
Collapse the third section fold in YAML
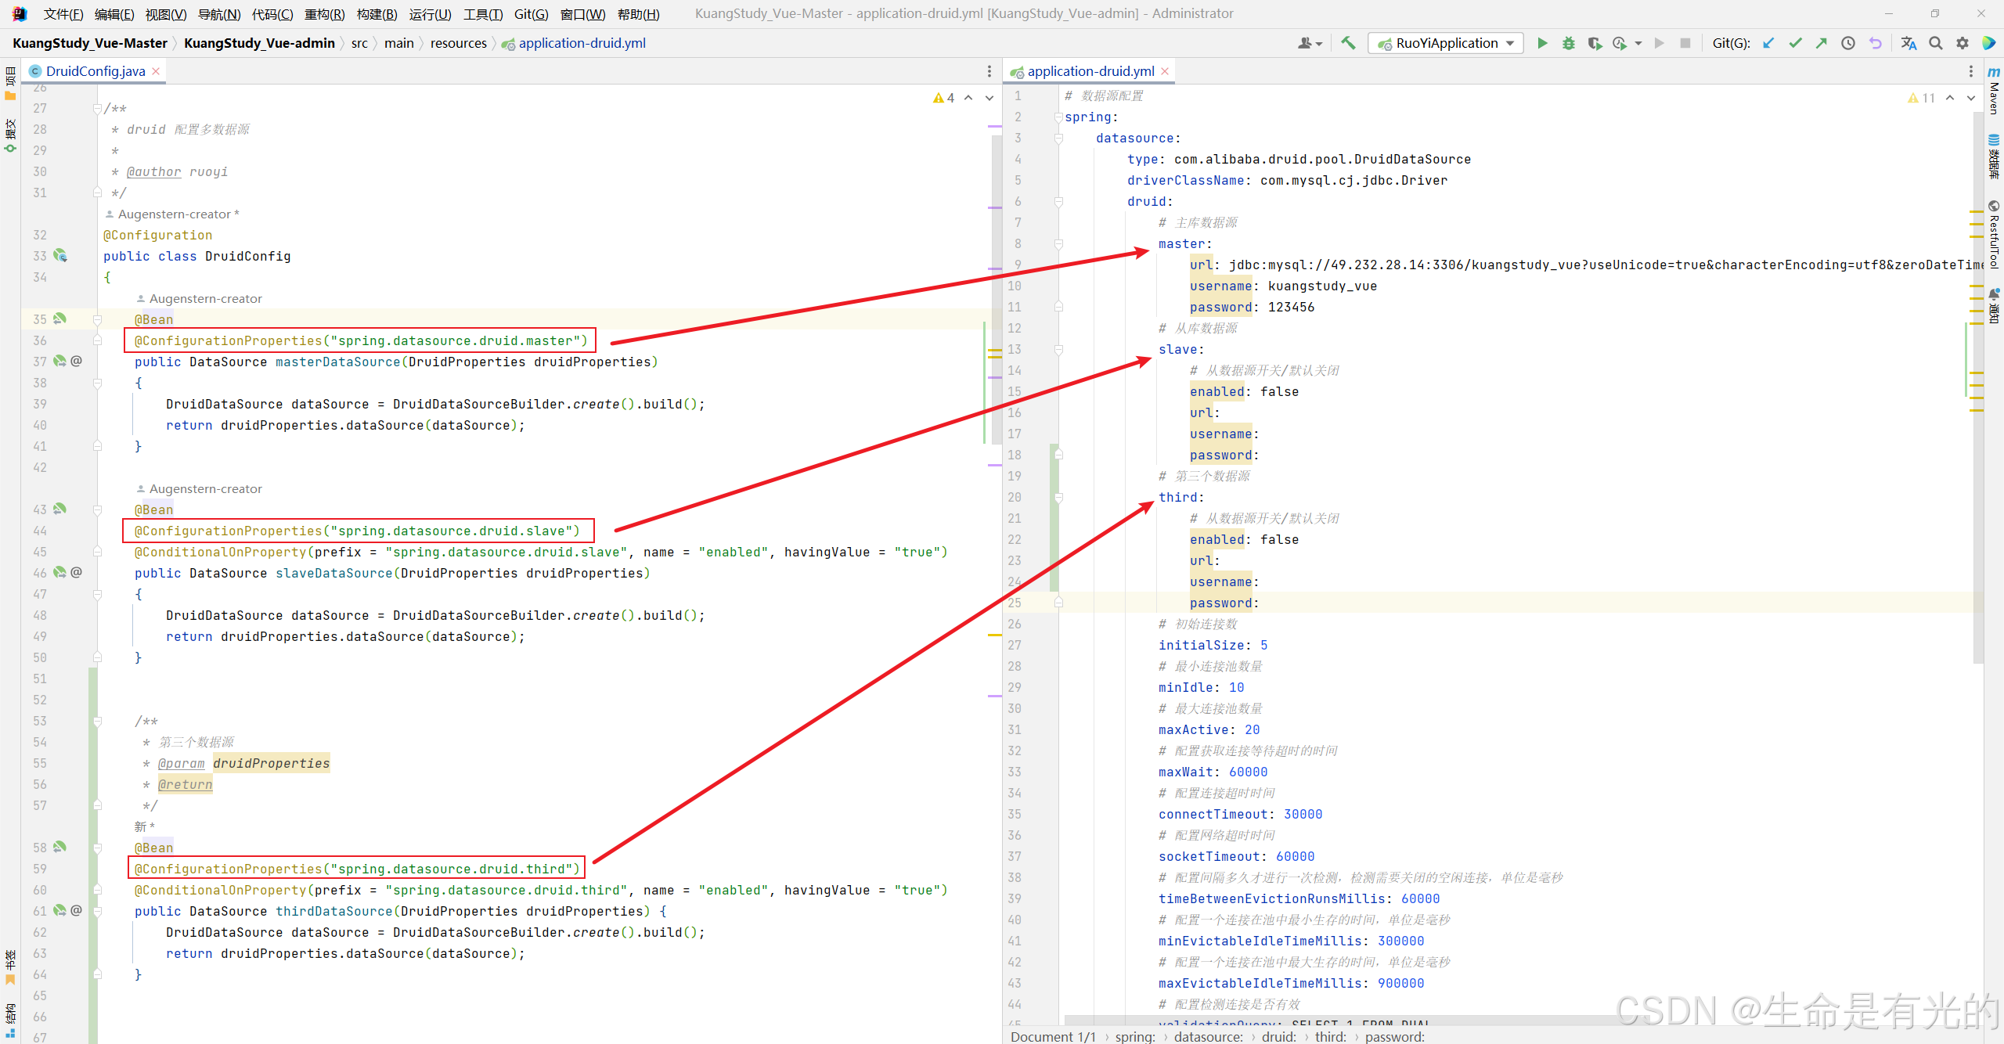tap(1058, 498)
